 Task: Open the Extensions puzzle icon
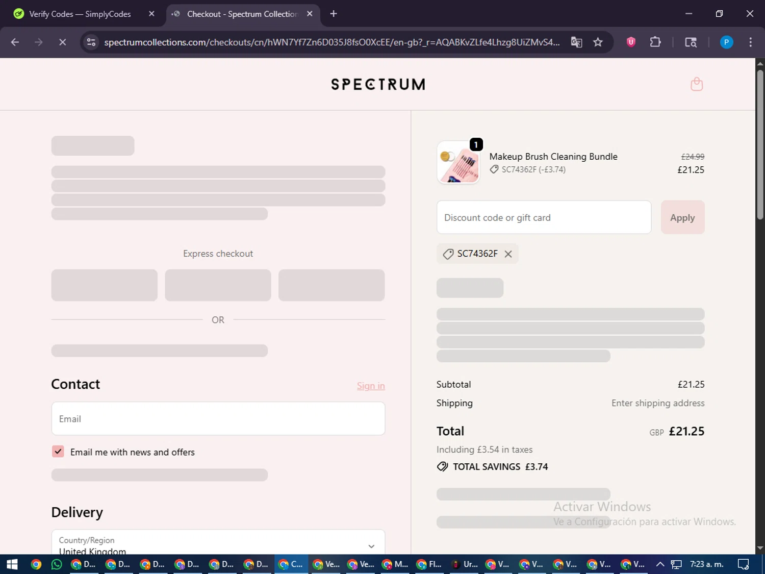(655, 42)
